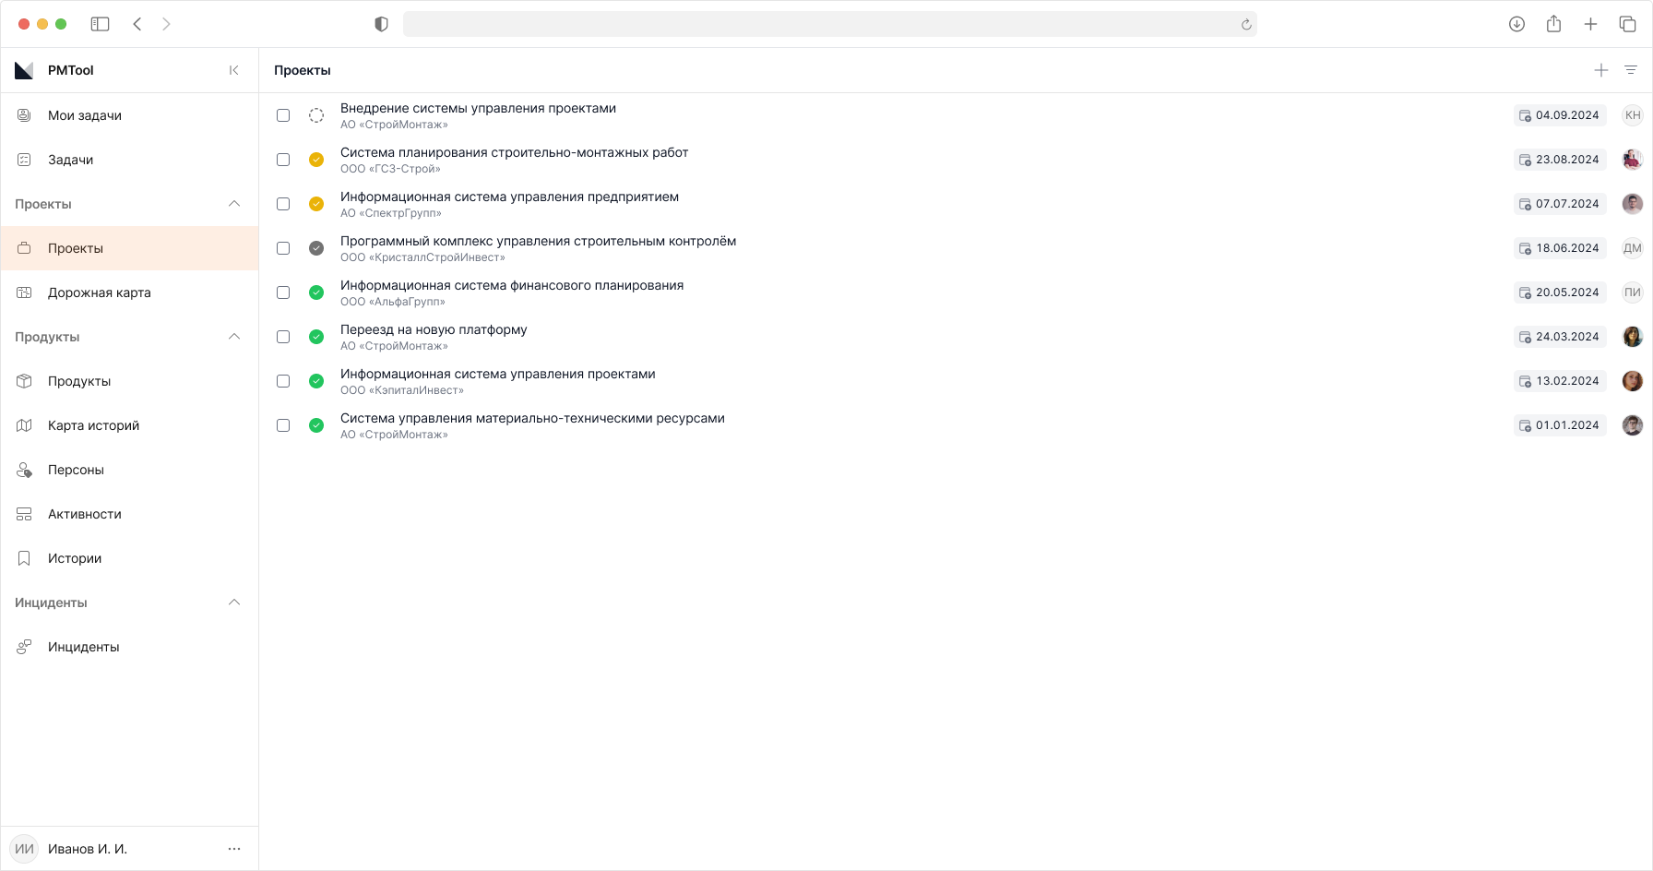Screen dimensions: 1653x871
Task: Collapse the Продукты section chevron
Action: click(234, 337)
